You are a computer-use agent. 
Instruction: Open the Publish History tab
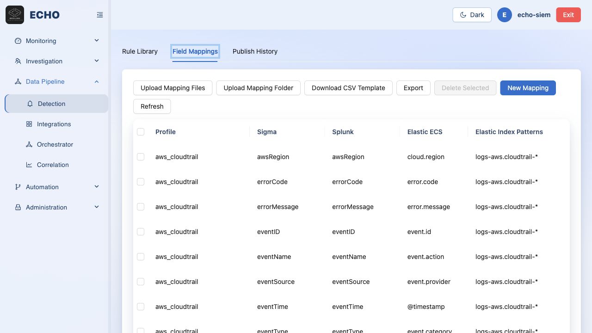pos(255,51)
